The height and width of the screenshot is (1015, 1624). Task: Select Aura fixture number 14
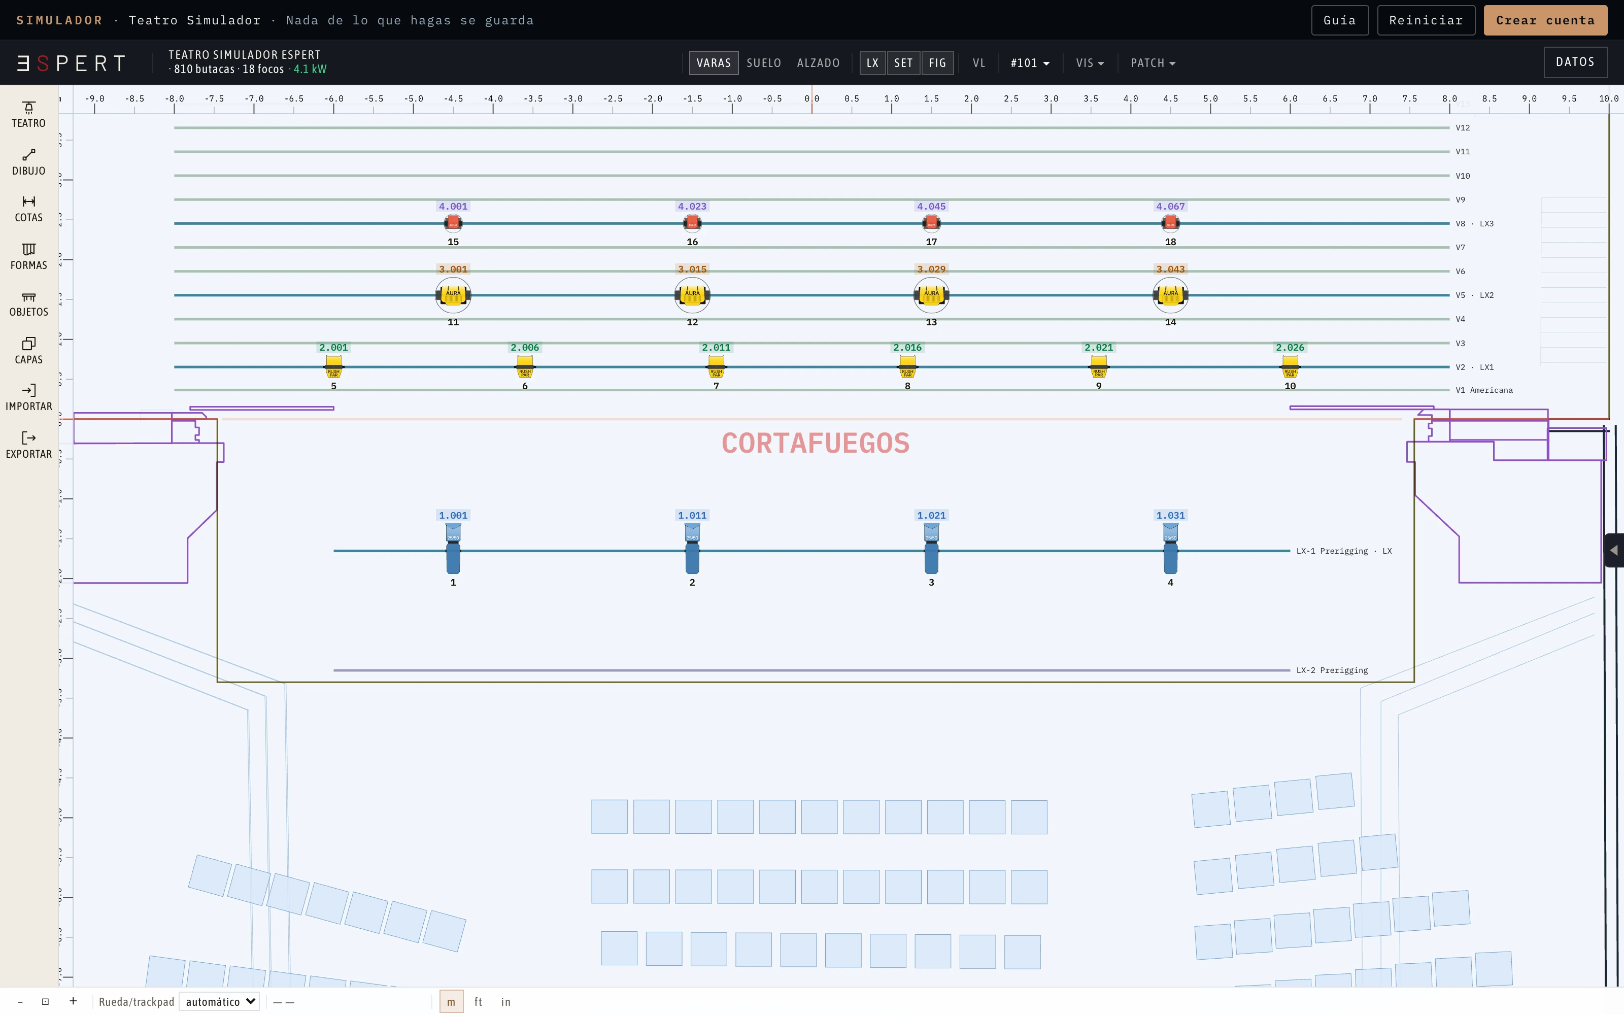(1170, 295)
